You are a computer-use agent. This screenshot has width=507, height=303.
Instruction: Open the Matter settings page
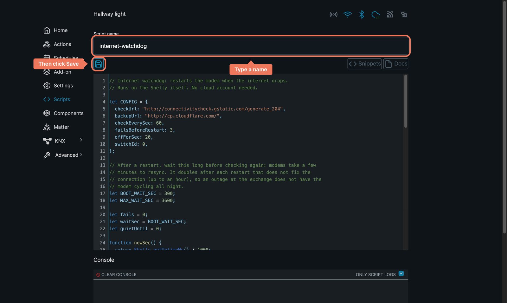pyautogui.click(x=56, y=127)
